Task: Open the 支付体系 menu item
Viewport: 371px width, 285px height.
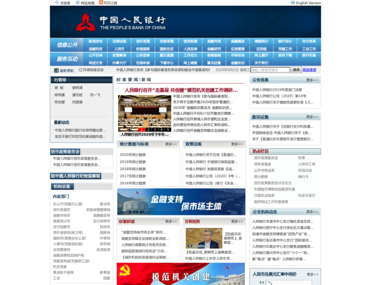Action: (x=309, y=42)
